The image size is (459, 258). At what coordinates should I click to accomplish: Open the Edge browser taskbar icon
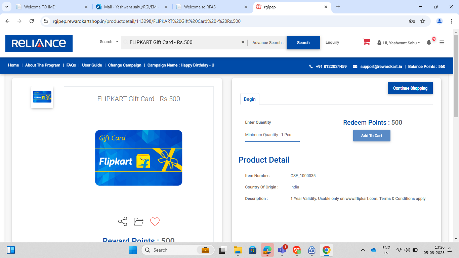[267, 250]
